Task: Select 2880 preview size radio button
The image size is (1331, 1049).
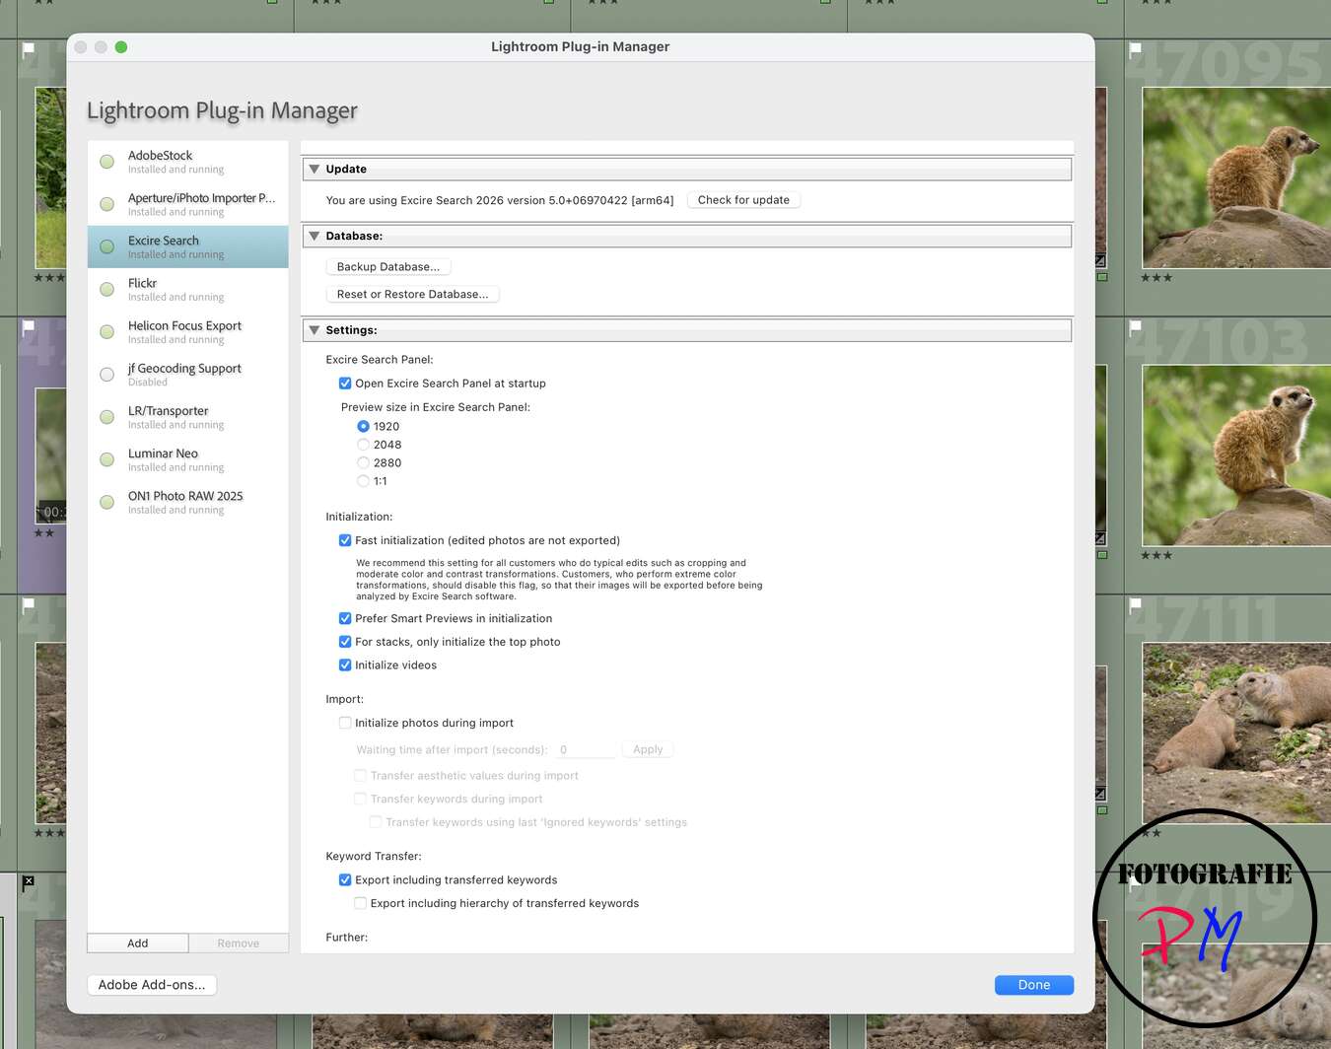Action: click(363, 463)
